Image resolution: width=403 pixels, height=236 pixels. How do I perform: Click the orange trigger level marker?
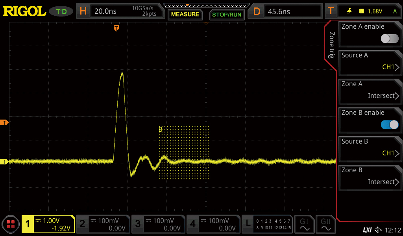[x=5, y=123]
